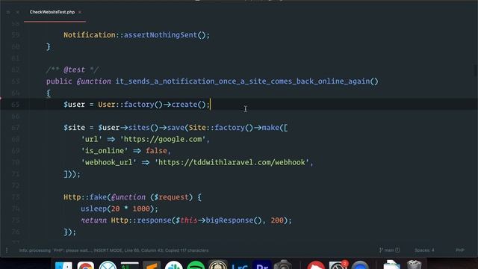Open the 'Spaces: 4' indentation menu
This screenshot has height=269, width=478.
click(424, 250)
